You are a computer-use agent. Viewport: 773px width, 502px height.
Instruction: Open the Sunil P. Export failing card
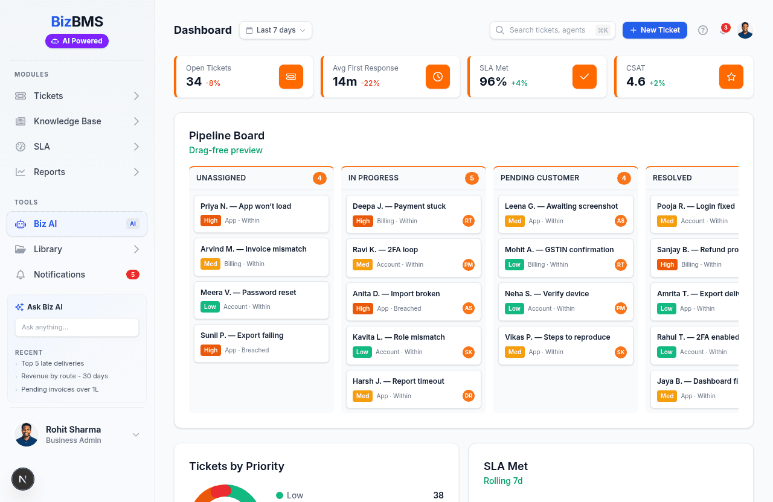click(x=261, y=343)
